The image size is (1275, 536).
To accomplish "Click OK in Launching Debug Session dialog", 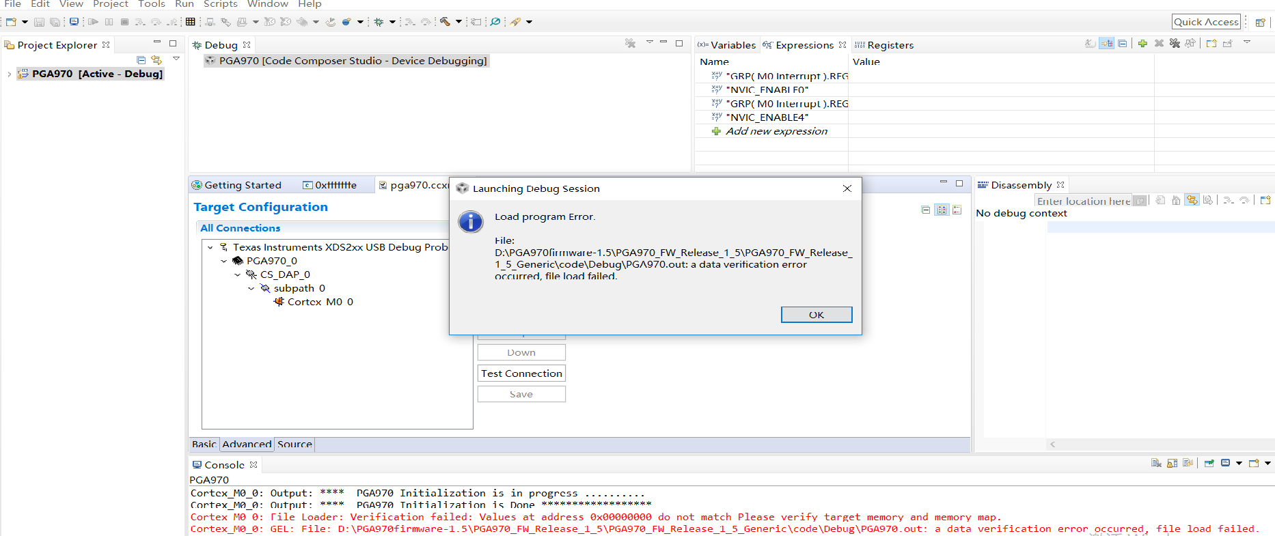I will click(817, 315).
